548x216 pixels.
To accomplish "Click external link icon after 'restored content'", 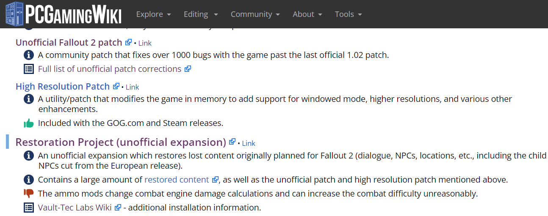I will pos(215,180).
